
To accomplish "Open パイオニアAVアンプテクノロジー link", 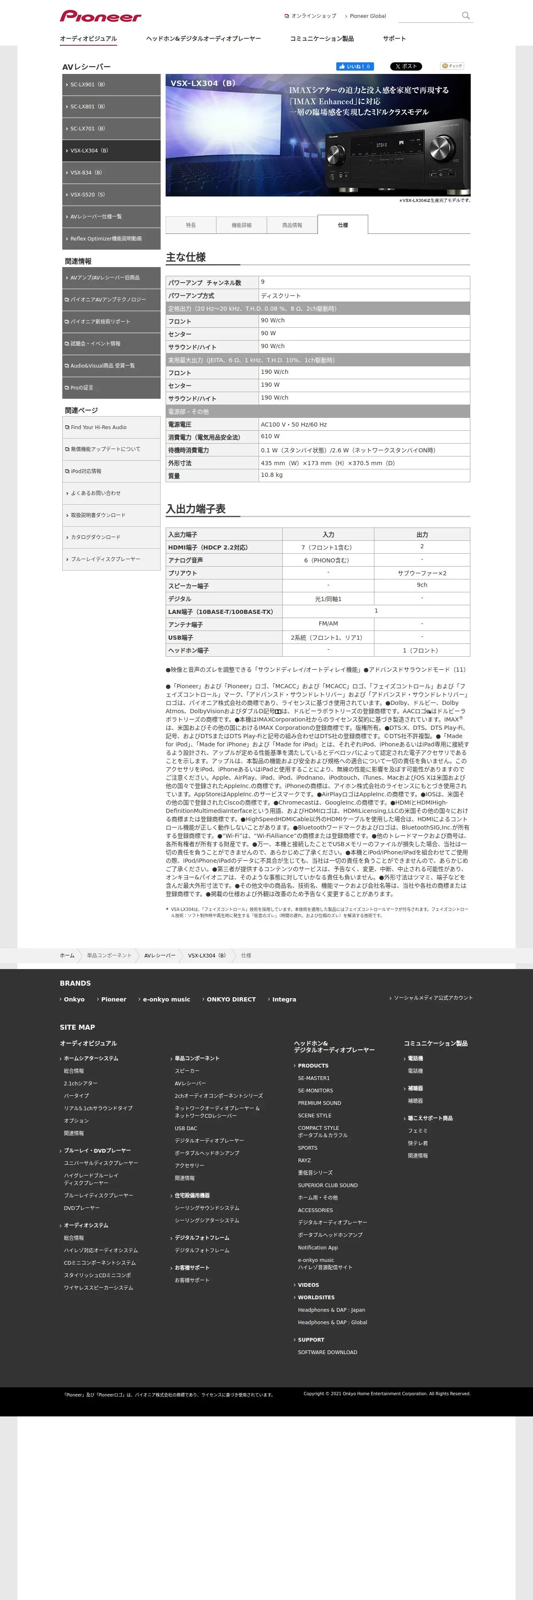I will 111,299.
